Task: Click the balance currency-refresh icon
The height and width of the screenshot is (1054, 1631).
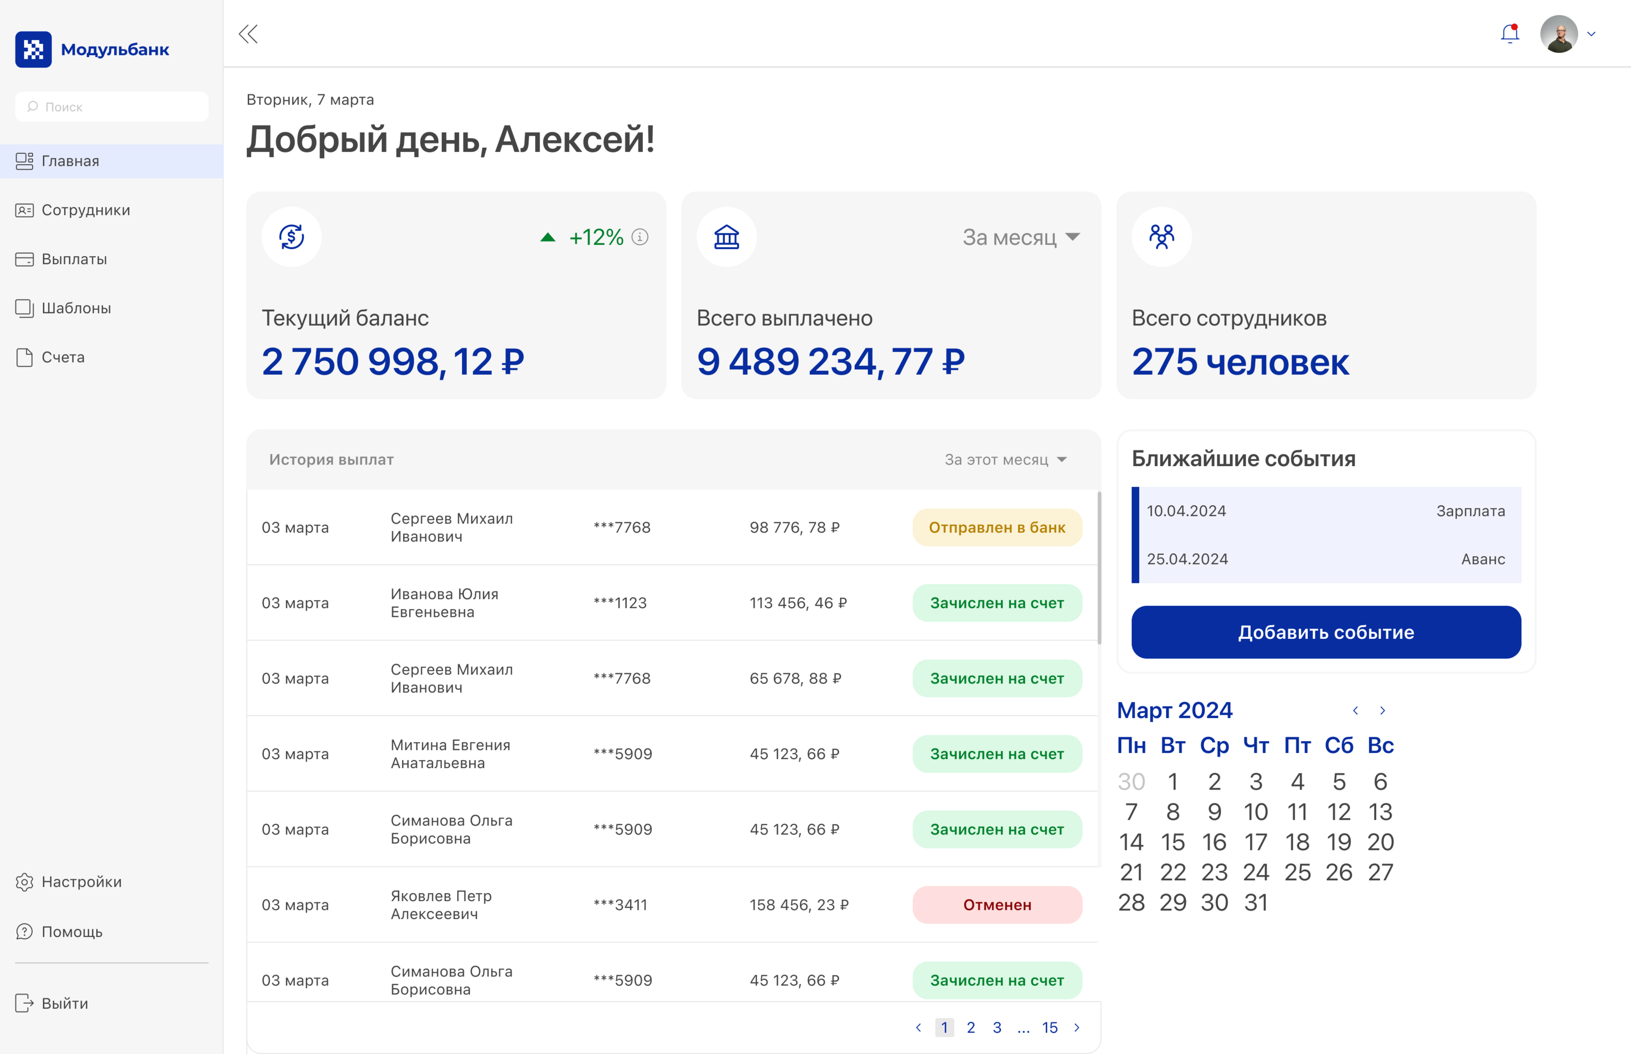Action: (292, 237)
